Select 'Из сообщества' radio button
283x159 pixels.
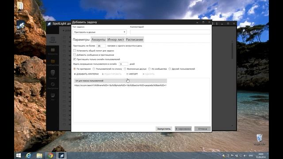coord(149,69)
